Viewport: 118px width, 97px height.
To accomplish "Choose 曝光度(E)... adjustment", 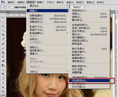I will 89,20.
